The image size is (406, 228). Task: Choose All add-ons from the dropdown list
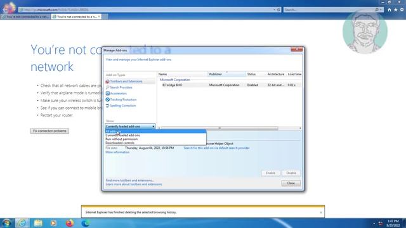click(x=155, y=131)
